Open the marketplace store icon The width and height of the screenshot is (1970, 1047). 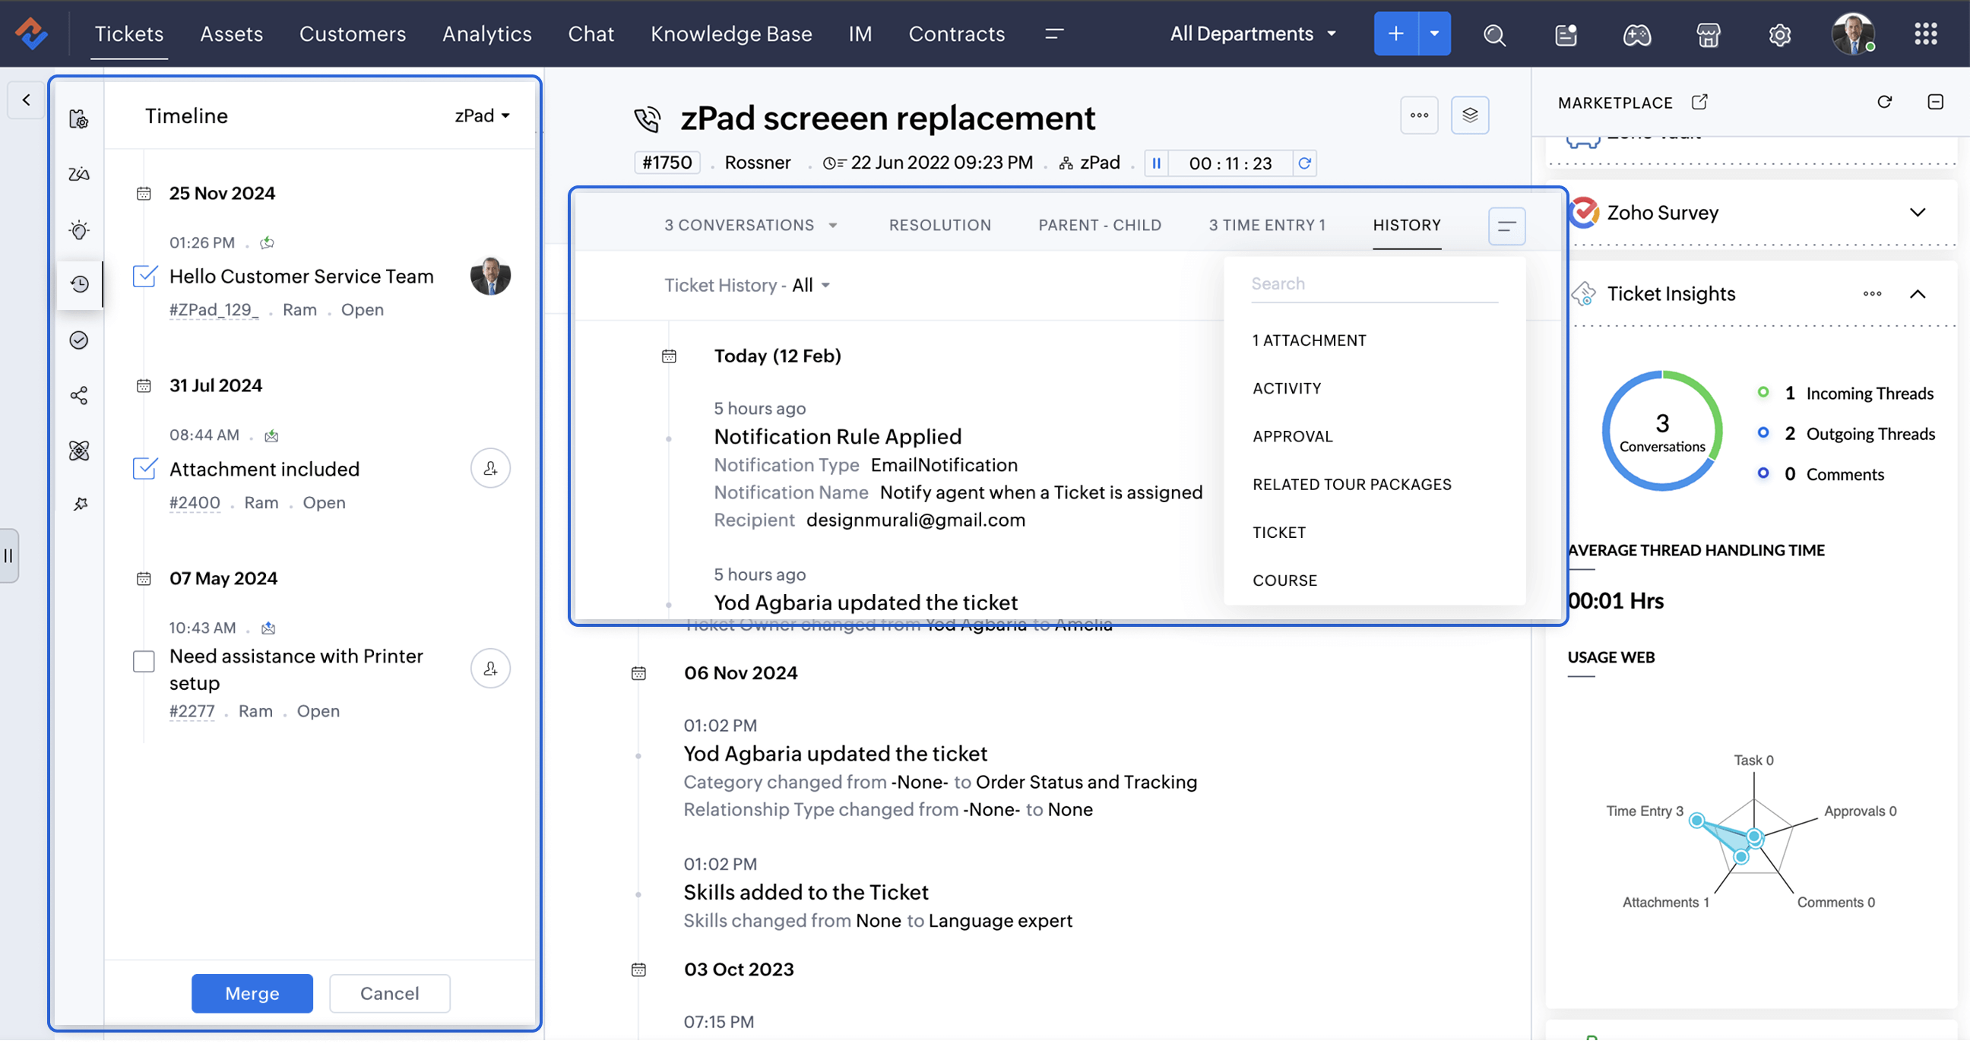[1708, 34]
